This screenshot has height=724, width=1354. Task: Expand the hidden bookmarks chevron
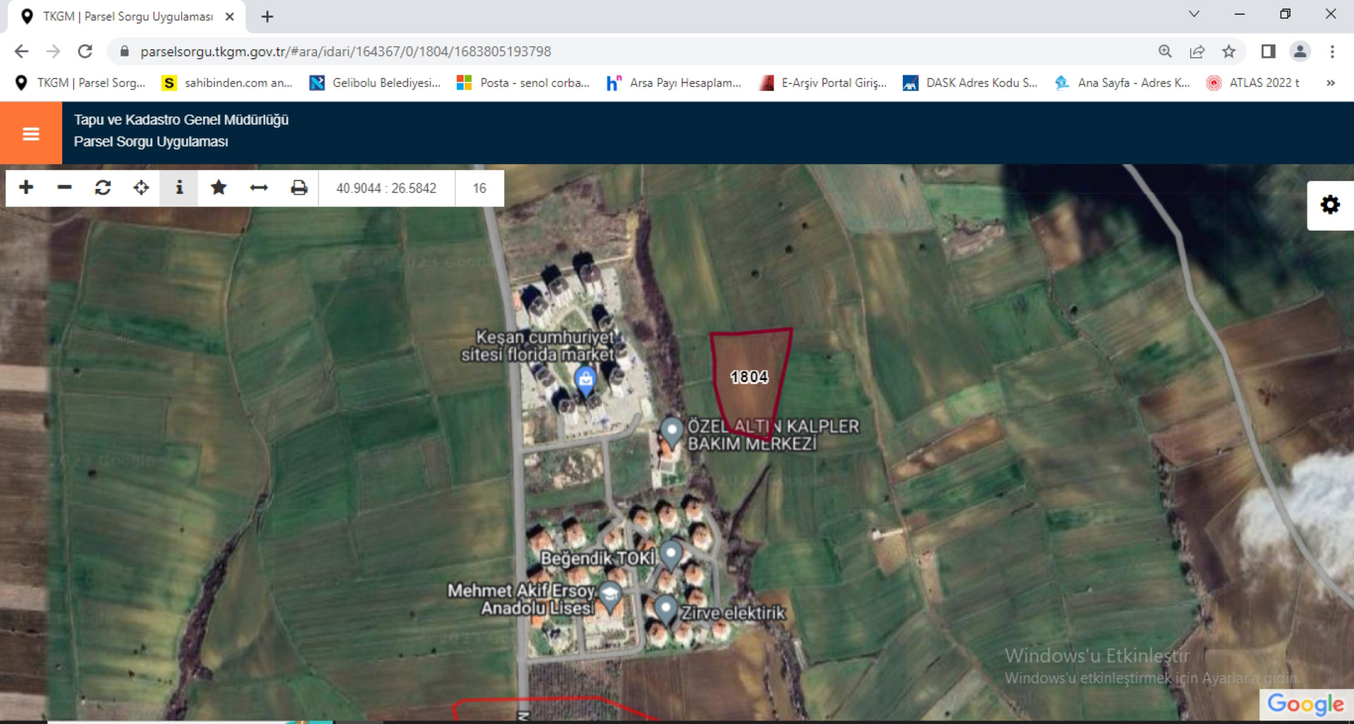point(1330,83)
